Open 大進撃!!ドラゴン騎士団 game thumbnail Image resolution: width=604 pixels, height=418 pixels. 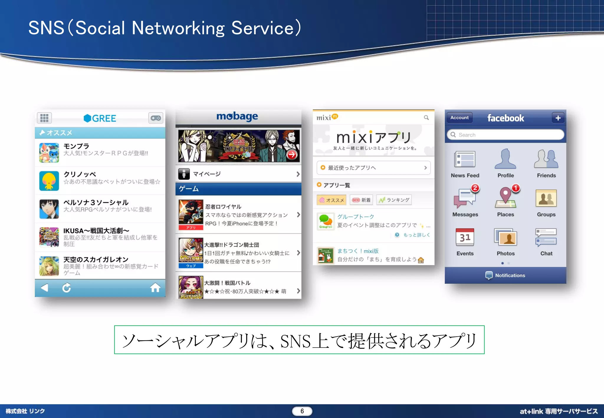pos(191,253)
